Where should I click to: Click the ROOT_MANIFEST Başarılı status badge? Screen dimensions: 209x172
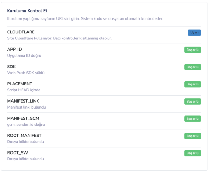[192, 136]
